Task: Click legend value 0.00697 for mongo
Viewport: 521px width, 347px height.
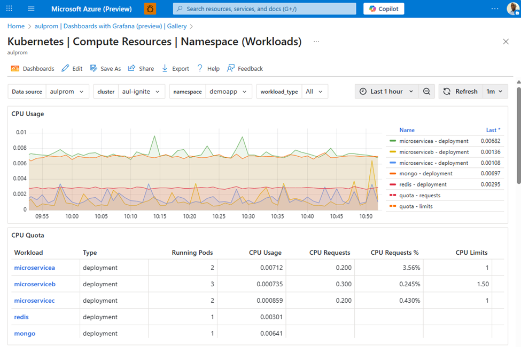Action: tap(491, 173)
